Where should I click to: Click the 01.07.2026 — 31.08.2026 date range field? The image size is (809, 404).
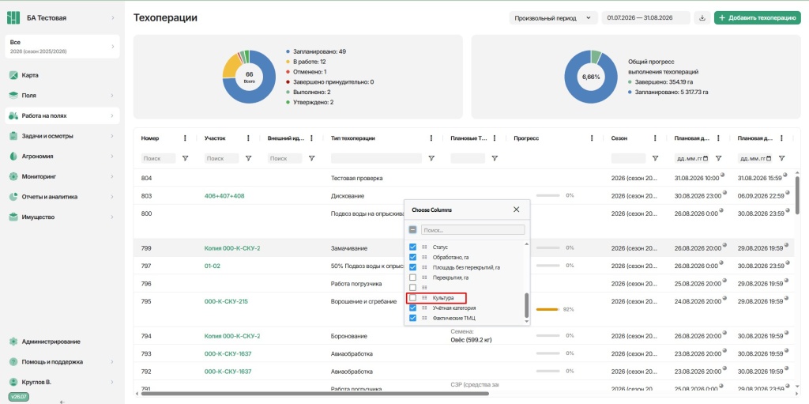pyautogui.click(x=645, y=18)
